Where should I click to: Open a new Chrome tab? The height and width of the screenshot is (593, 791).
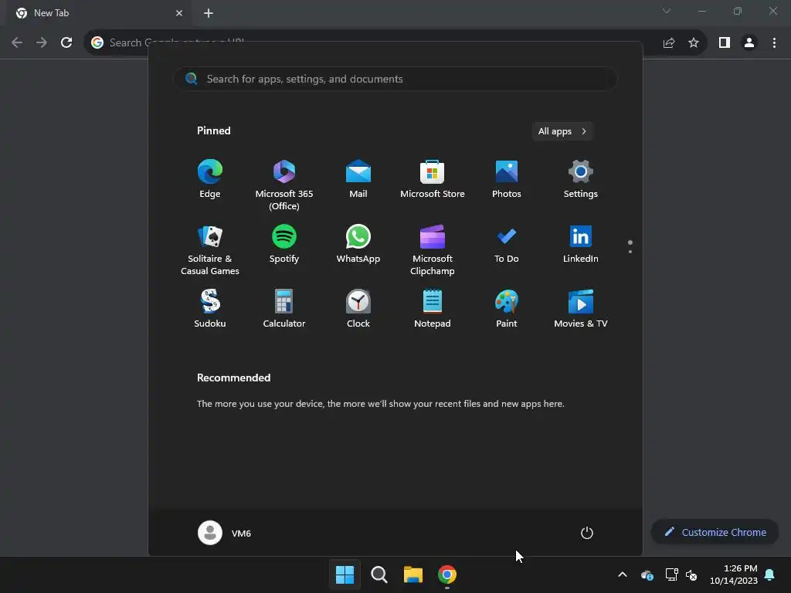(209, 13)
